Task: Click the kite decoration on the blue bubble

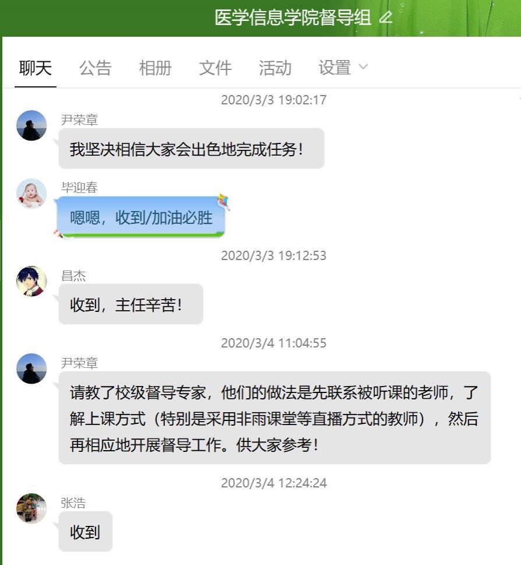Action: [223, 202]
